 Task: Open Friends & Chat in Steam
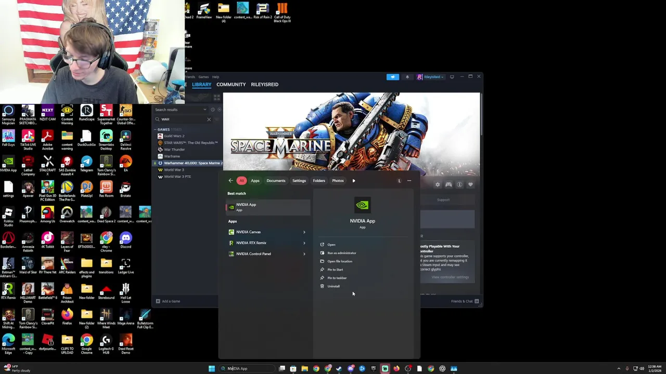tap(465, 301)
